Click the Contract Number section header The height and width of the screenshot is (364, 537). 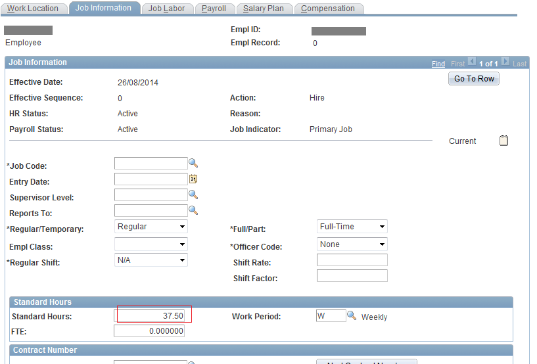262,350
